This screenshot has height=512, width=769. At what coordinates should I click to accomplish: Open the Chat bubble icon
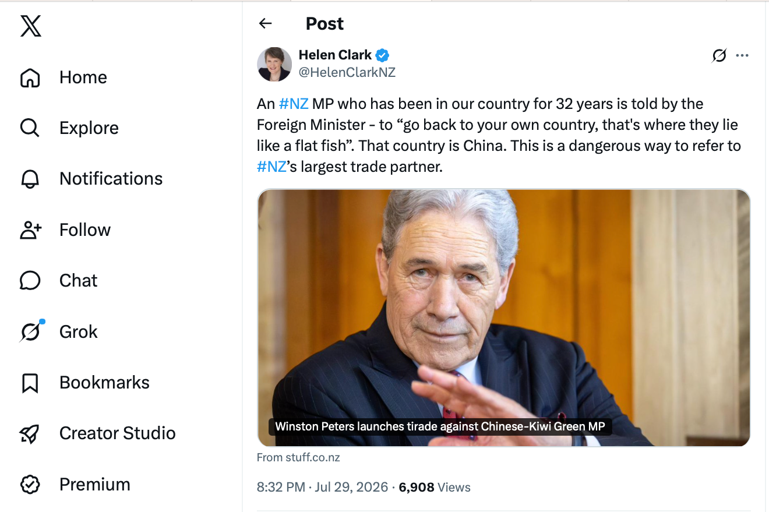coord(30,281)
